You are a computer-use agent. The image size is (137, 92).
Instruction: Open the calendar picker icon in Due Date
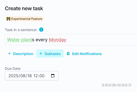click(53, 76)
